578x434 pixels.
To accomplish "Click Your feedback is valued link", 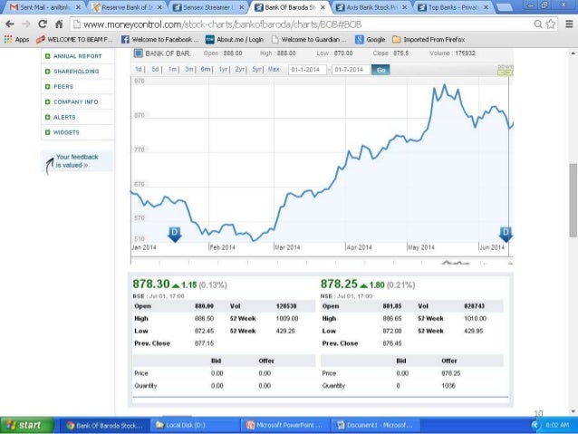I will 77,161.
